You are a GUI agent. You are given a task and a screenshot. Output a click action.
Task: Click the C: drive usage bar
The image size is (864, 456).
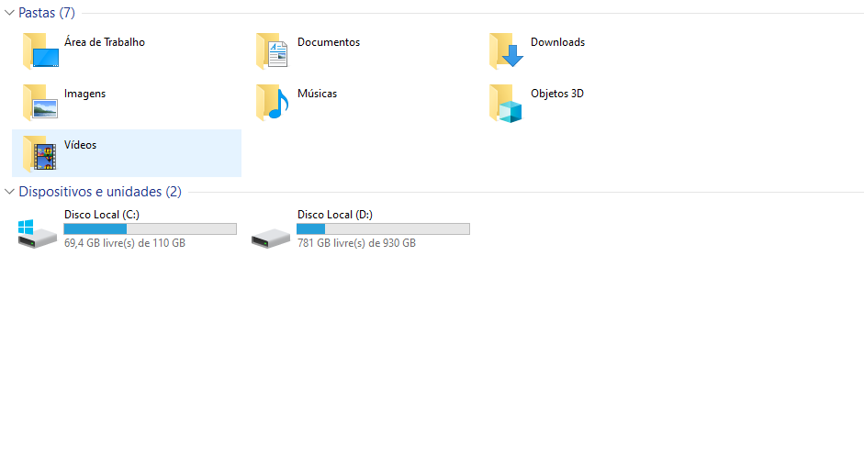point(150,229)
